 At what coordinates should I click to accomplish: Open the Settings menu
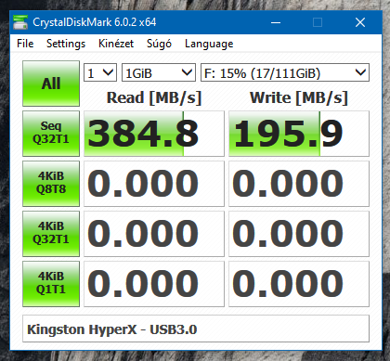(66, 44)
